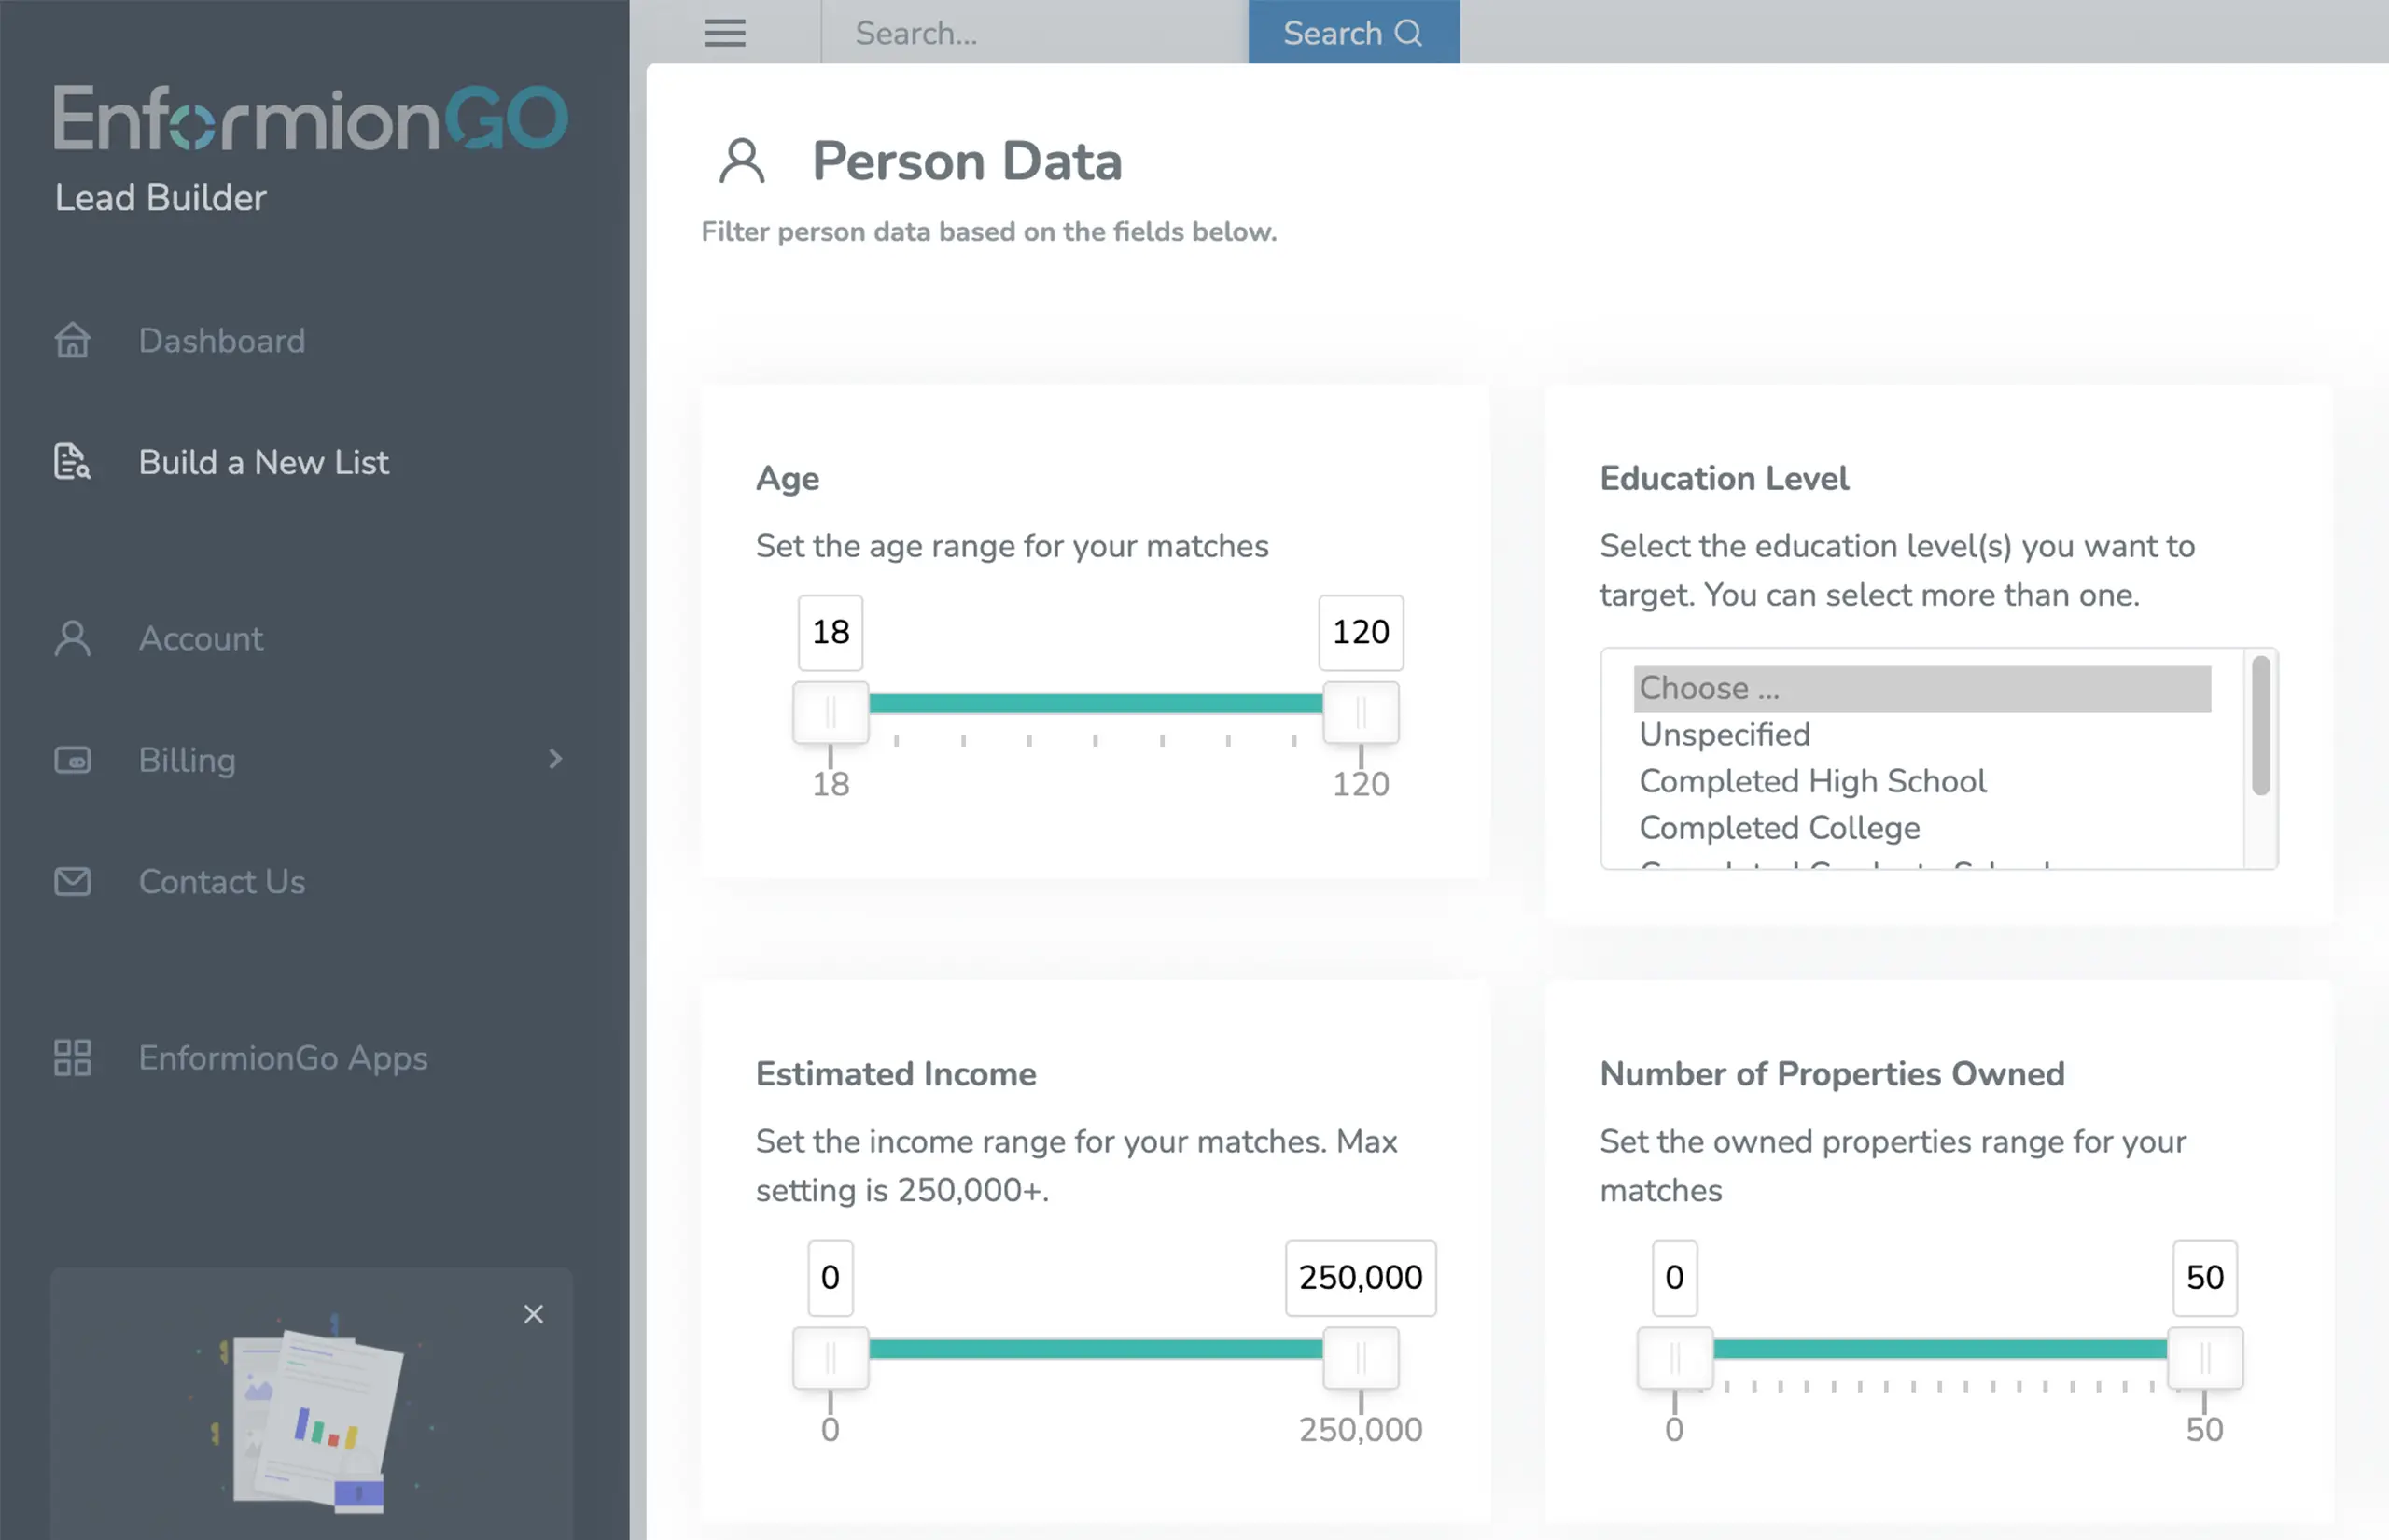Image resolution: width=2389 pixels, height=1540 pixels.
Task: Open the hamburger navigation menu
Action: (x=723, y=32)
